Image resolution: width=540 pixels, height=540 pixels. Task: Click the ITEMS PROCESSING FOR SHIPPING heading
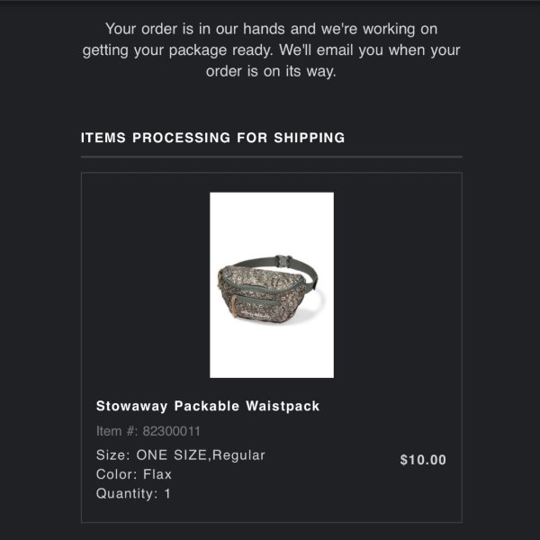(x=212, y=138)
